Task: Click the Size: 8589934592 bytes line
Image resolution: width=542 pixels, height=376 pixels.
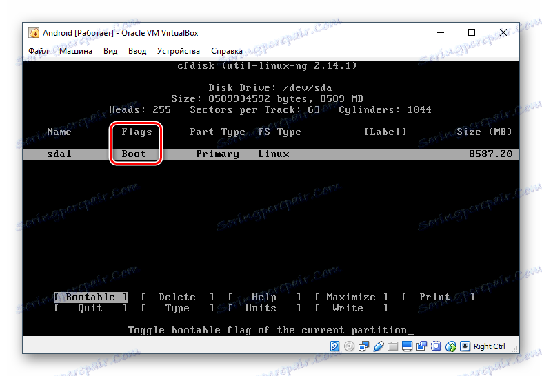Action: pyautogui.click(x=267, y=98)
